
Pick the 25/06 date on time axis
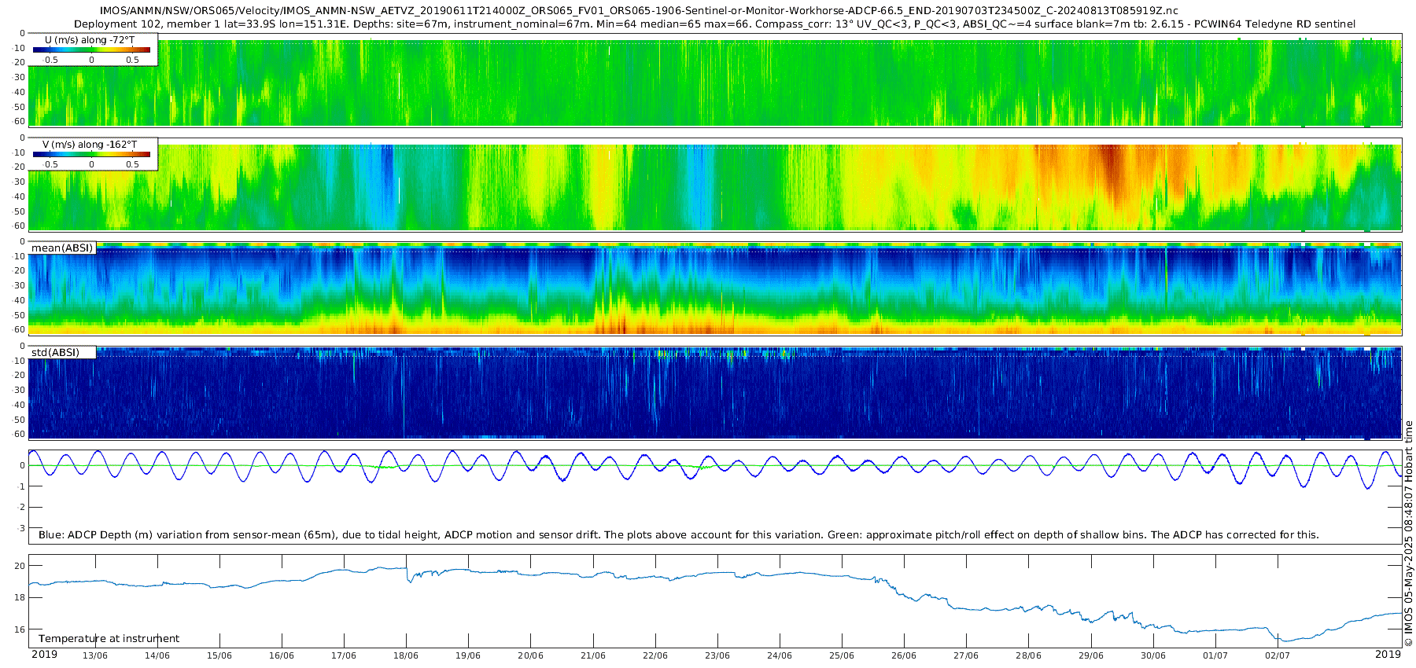[842, 655]
